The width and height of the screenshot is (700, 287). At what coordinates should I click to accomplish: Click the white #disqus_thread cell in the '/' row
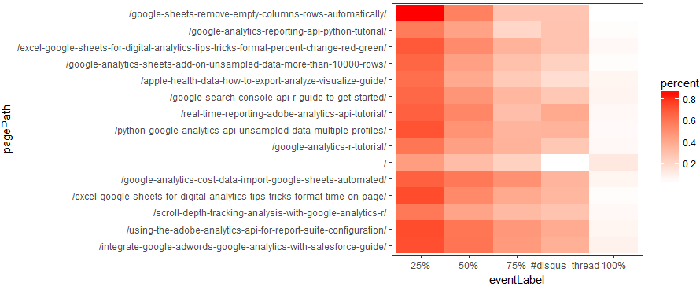566,163
